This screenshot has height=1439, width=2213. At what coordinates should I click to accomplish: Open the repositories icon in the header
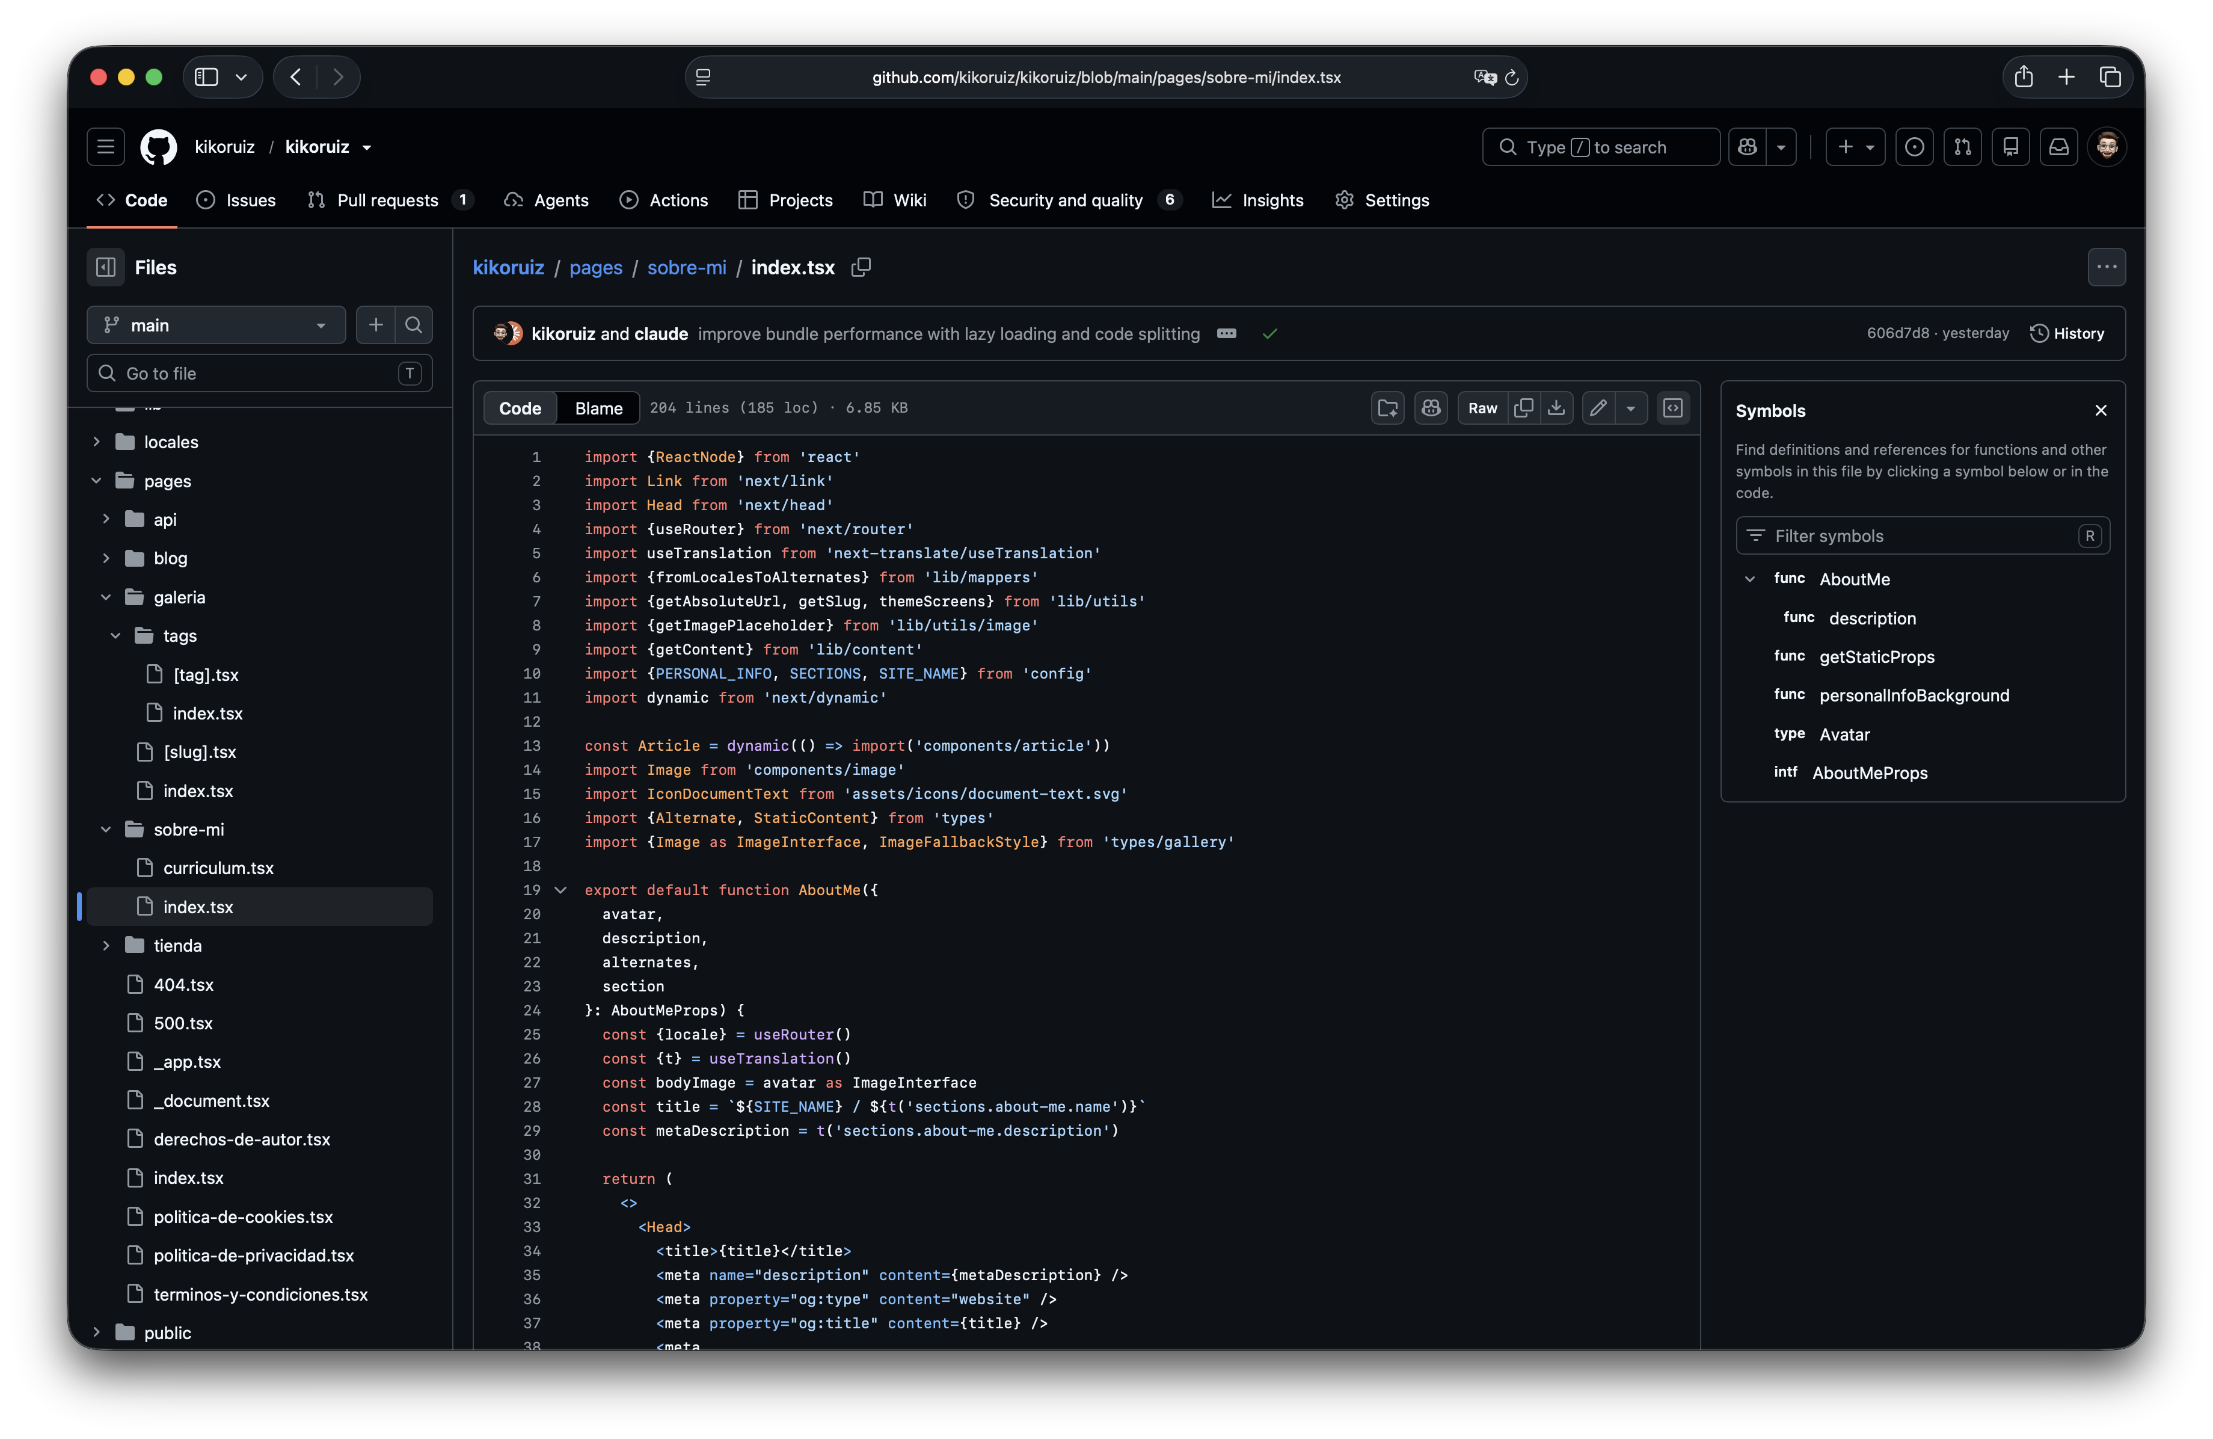pyautogui.click(x=2011, y=147)
